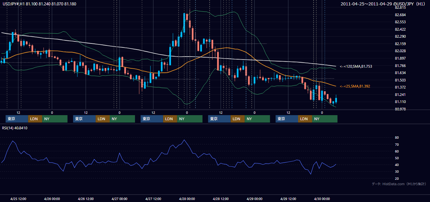Click price axis value 81.897

point(400,58)
